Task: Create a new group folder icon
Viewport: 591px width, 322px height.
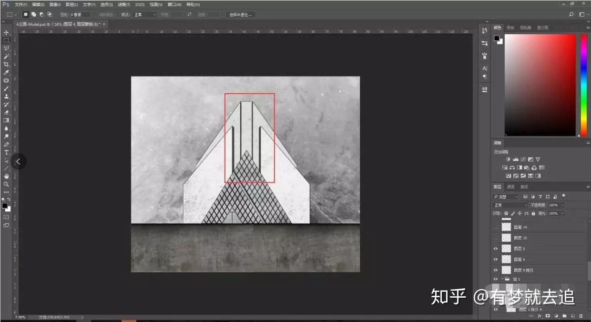Action: tap(564, 316)
